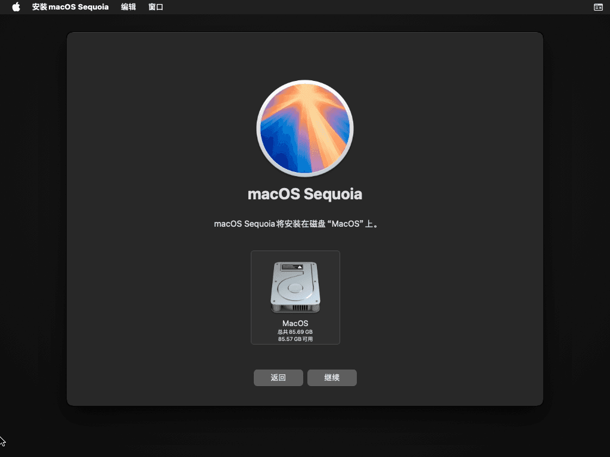Click the "MacOS" disk name label
Screen dimensions: 610x457
coord(295,324)
